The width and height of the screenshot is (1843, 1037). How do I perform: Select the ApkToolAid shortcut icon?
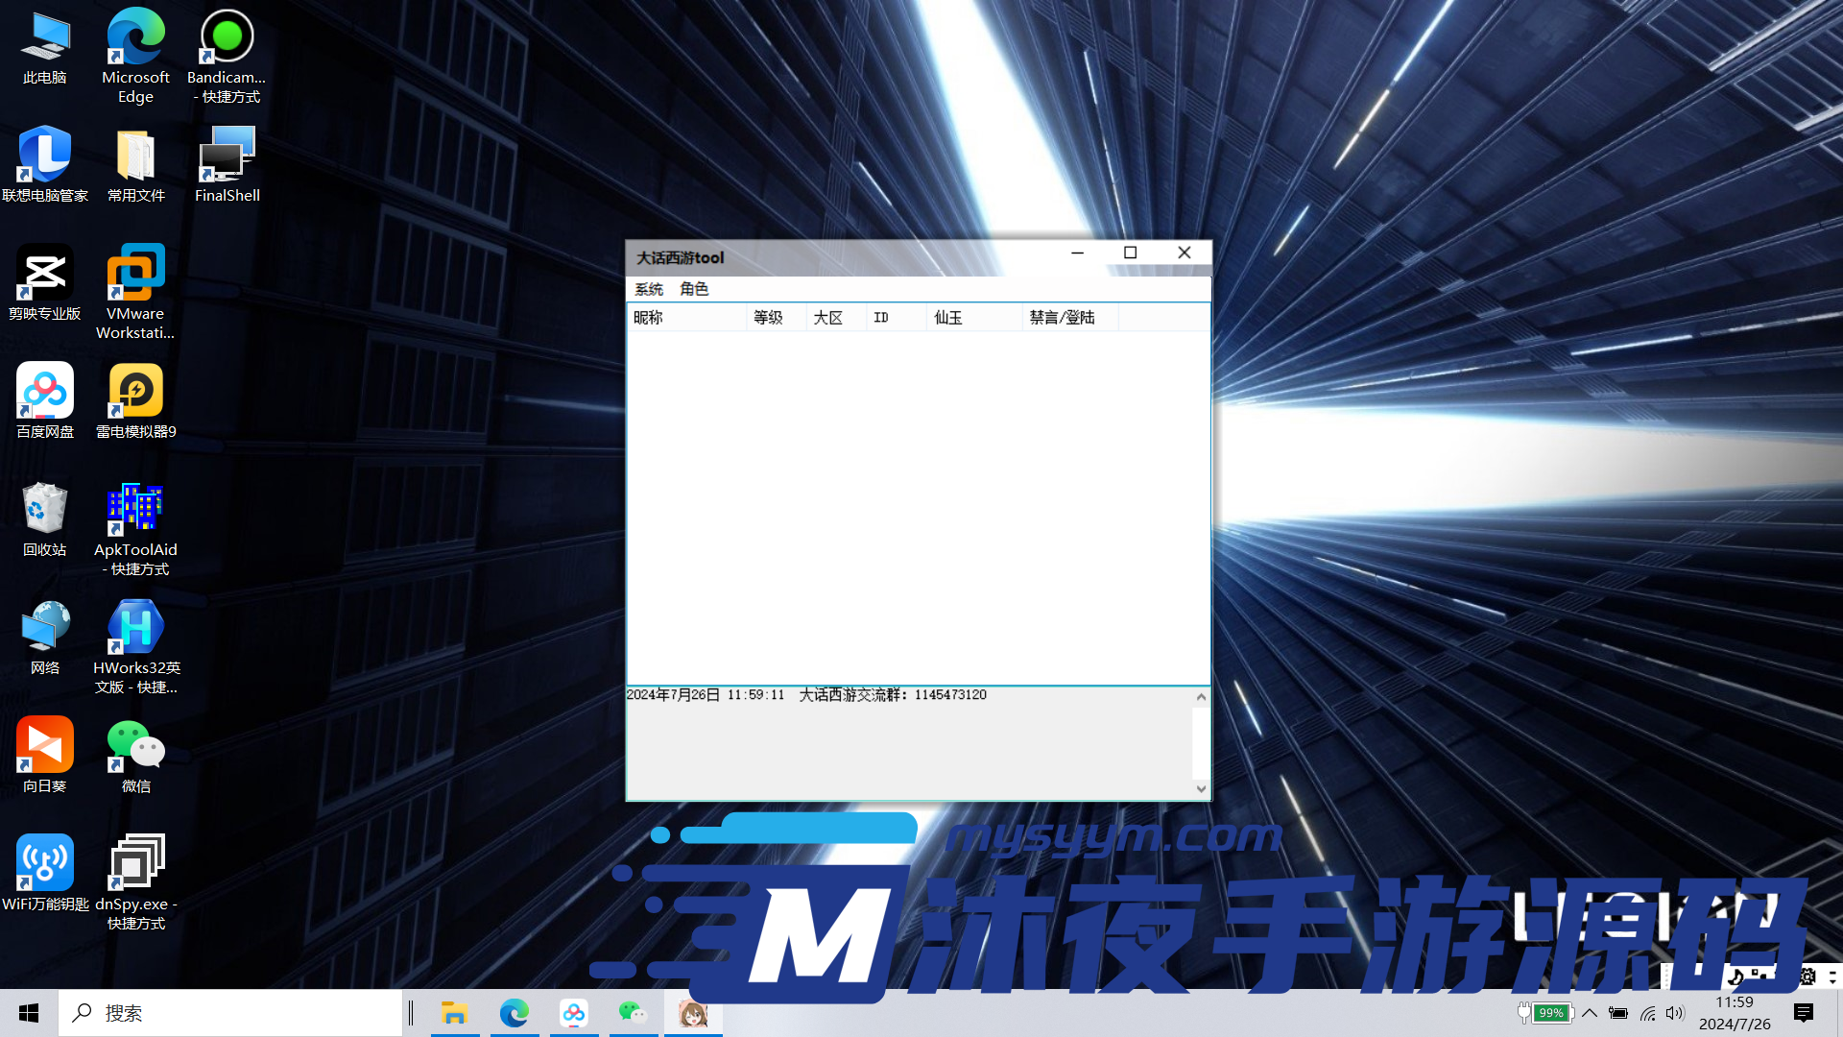[135, 508]
